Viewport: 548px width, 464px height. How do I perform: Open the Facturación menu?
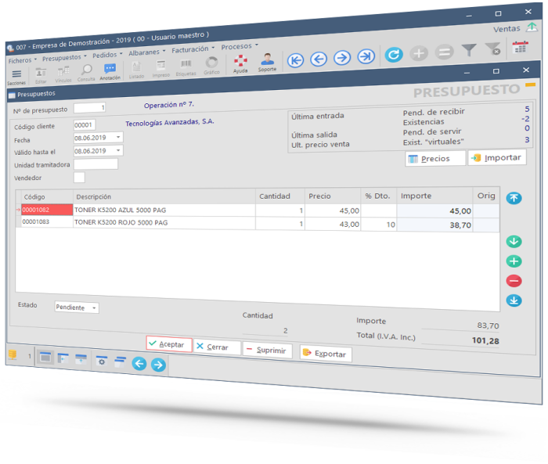(x=192, y=49)
